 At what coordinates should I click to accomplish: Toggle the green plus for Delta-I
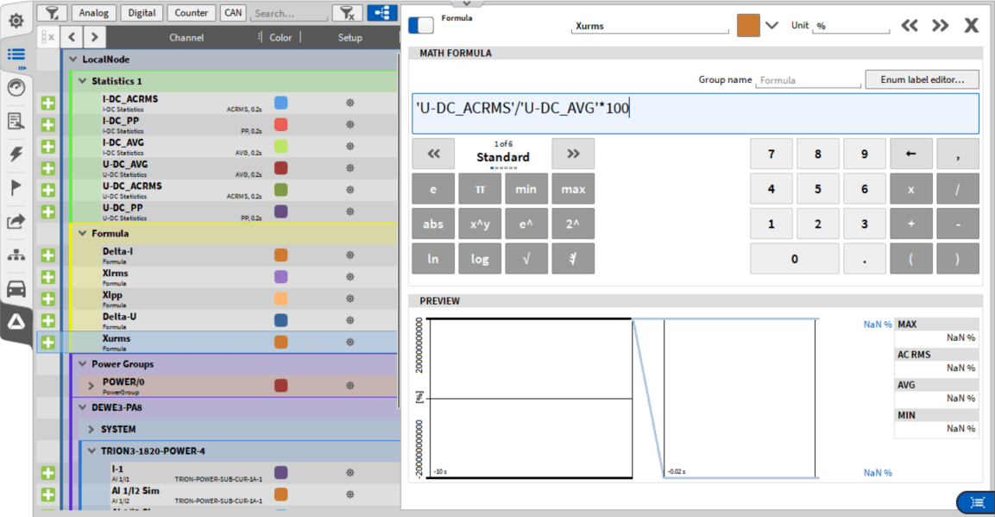coord(48,255)
